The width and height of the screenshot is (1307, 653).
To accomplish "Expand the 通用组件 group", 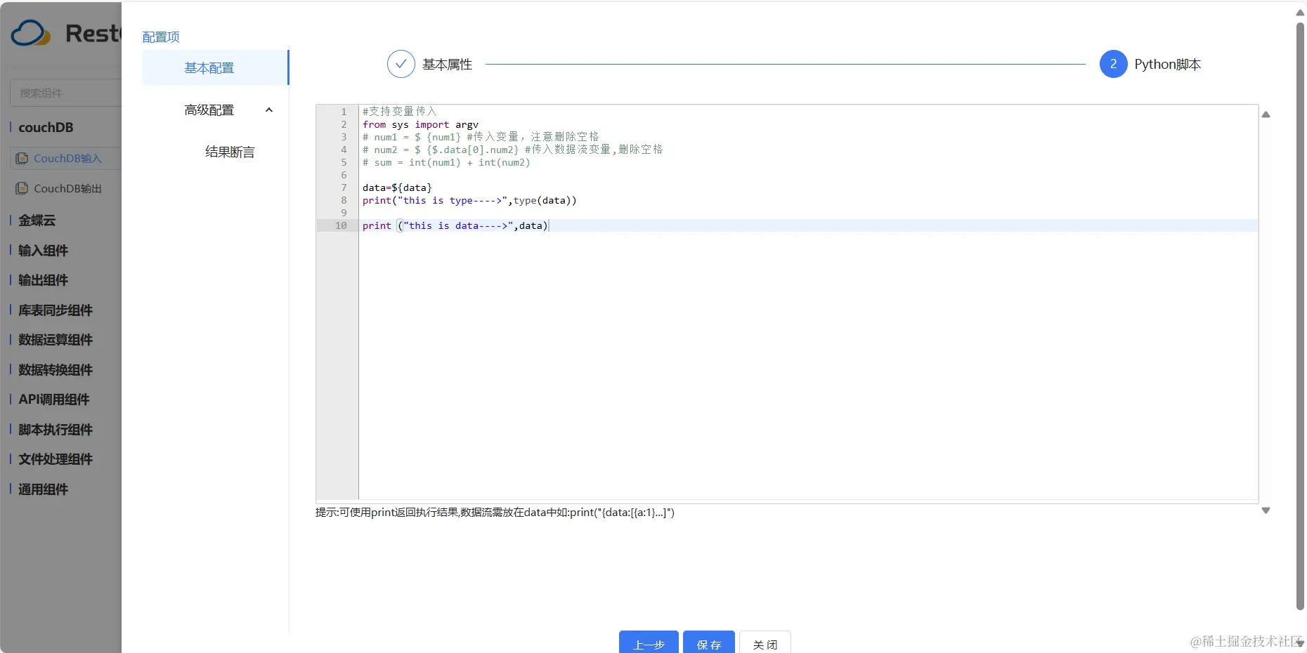I will click(43, 489).
